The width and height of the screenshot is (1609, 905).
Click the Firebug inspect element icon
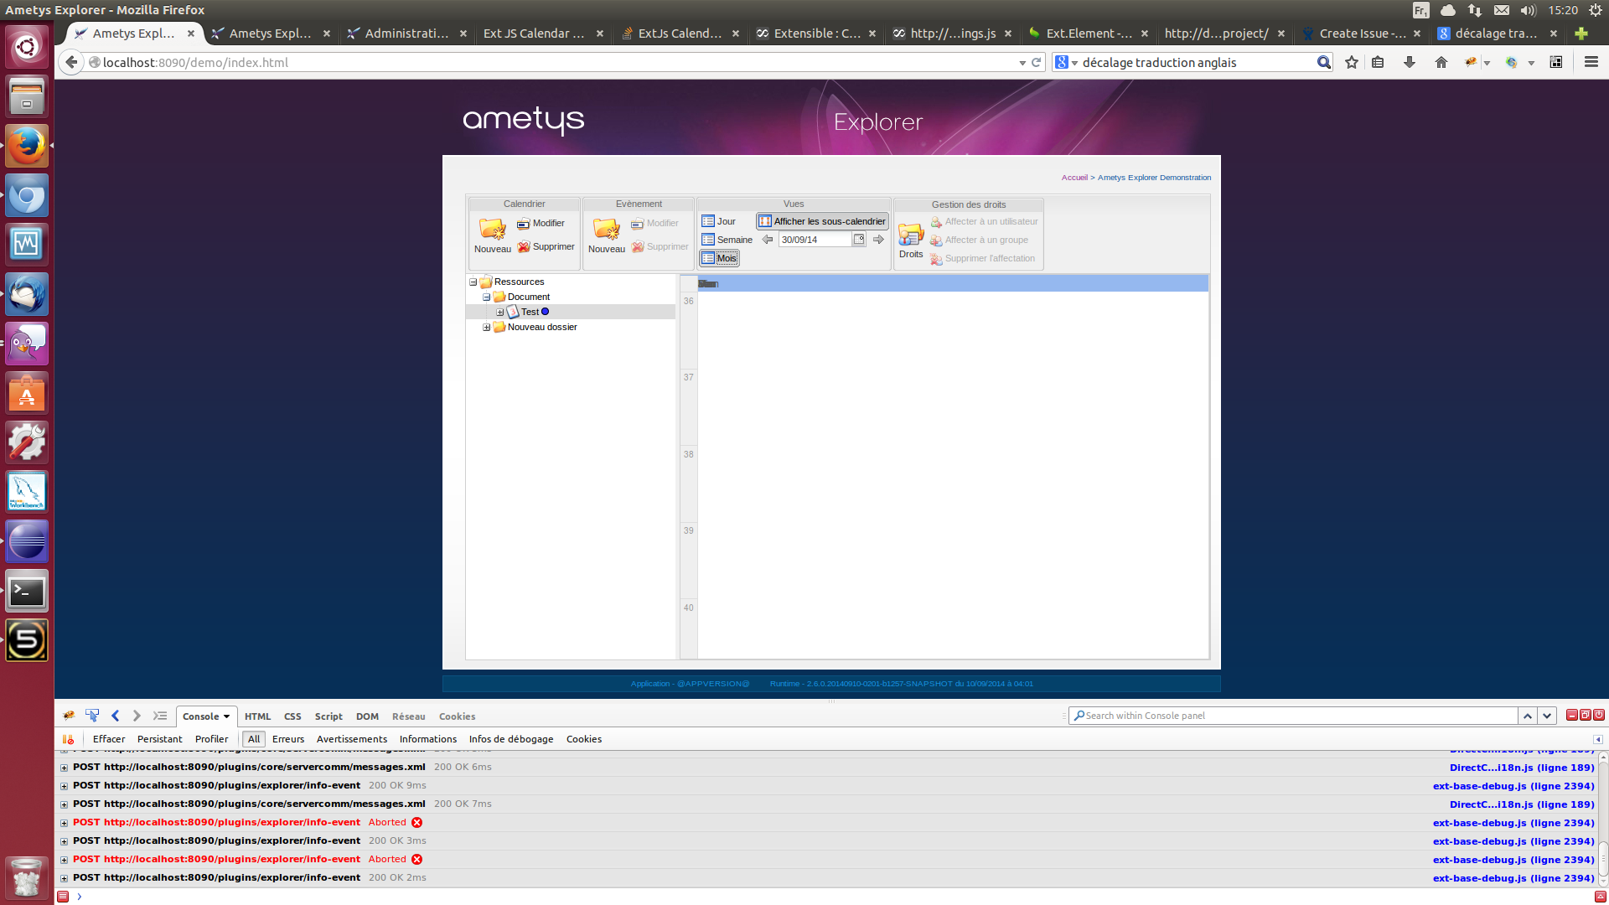coord(92,716)
